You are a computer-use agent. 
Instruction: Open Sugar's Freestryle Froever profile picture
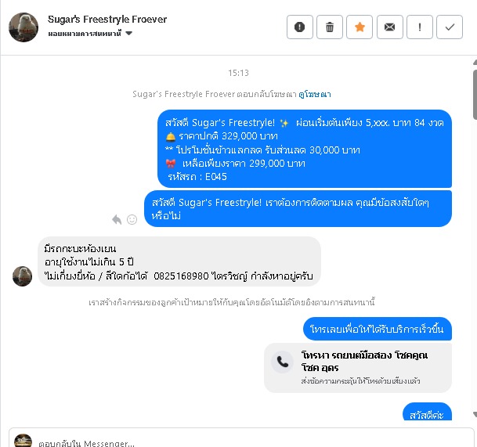click(23, 27)
